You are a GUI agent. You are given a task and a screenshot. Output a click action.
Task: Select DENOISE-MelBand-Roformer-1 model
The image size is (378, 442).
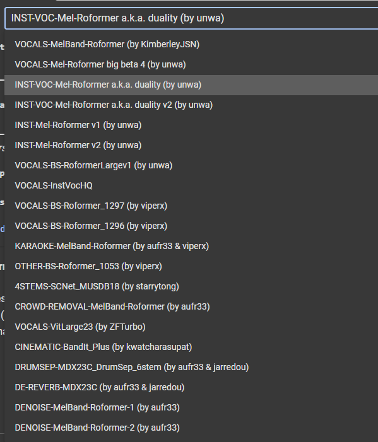click(191, 407)
